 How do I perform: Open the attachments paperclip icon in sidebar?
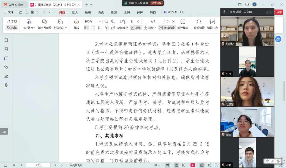click(6, 67)
